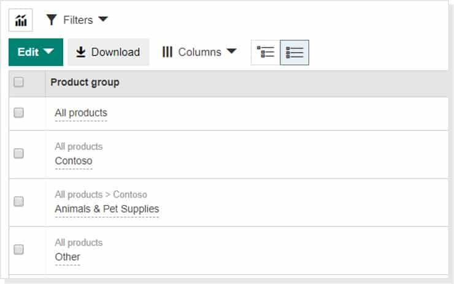Screen dimensions: 454x284
Task: Click the chart view icon
Action: pos(20,20)
